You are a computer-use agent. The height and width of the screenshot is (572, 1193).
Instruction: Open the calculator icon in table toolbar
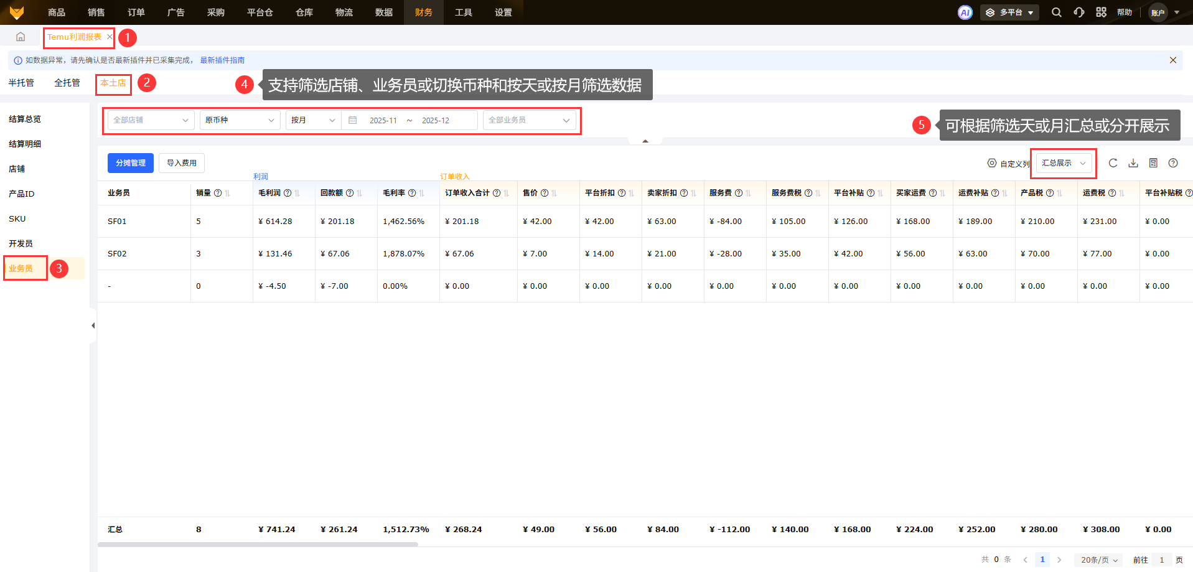(1153, 163)
